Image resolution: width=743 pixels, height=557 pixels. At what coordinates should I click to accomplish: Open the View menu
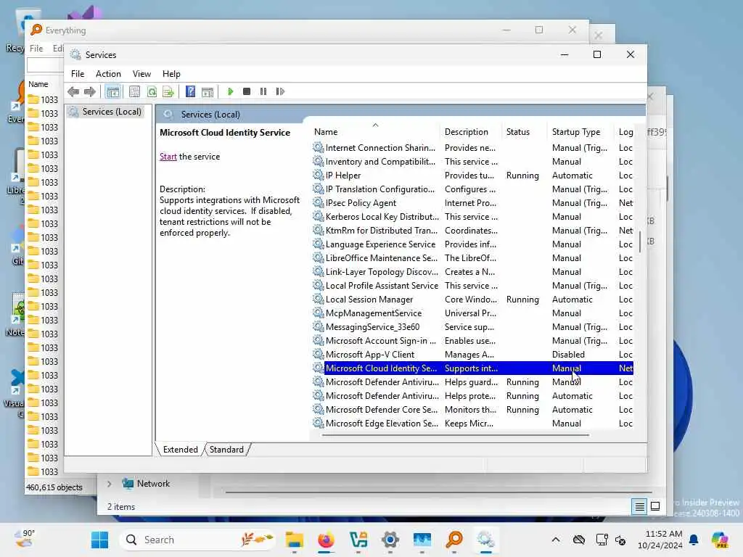point(141,74)
